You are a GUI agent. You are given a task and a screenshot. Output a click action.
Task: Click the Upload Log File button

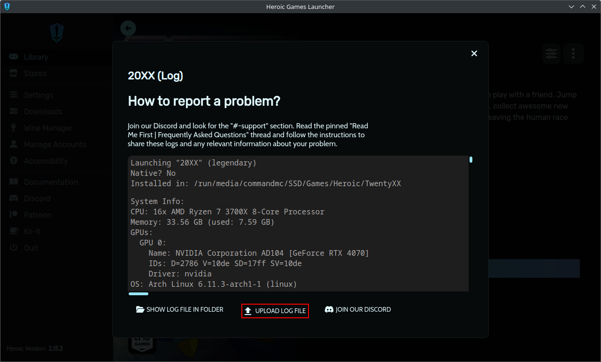click(x=275, y=311)
